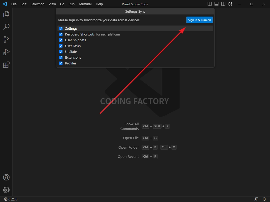Open the errors and warnings status item

pyautogui.click(x=11, y=199)
